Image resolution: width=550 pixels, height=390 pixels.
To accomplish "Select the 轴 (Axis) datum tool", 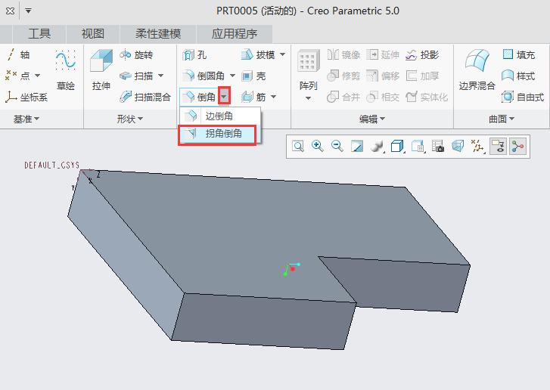I will [19, 54].
